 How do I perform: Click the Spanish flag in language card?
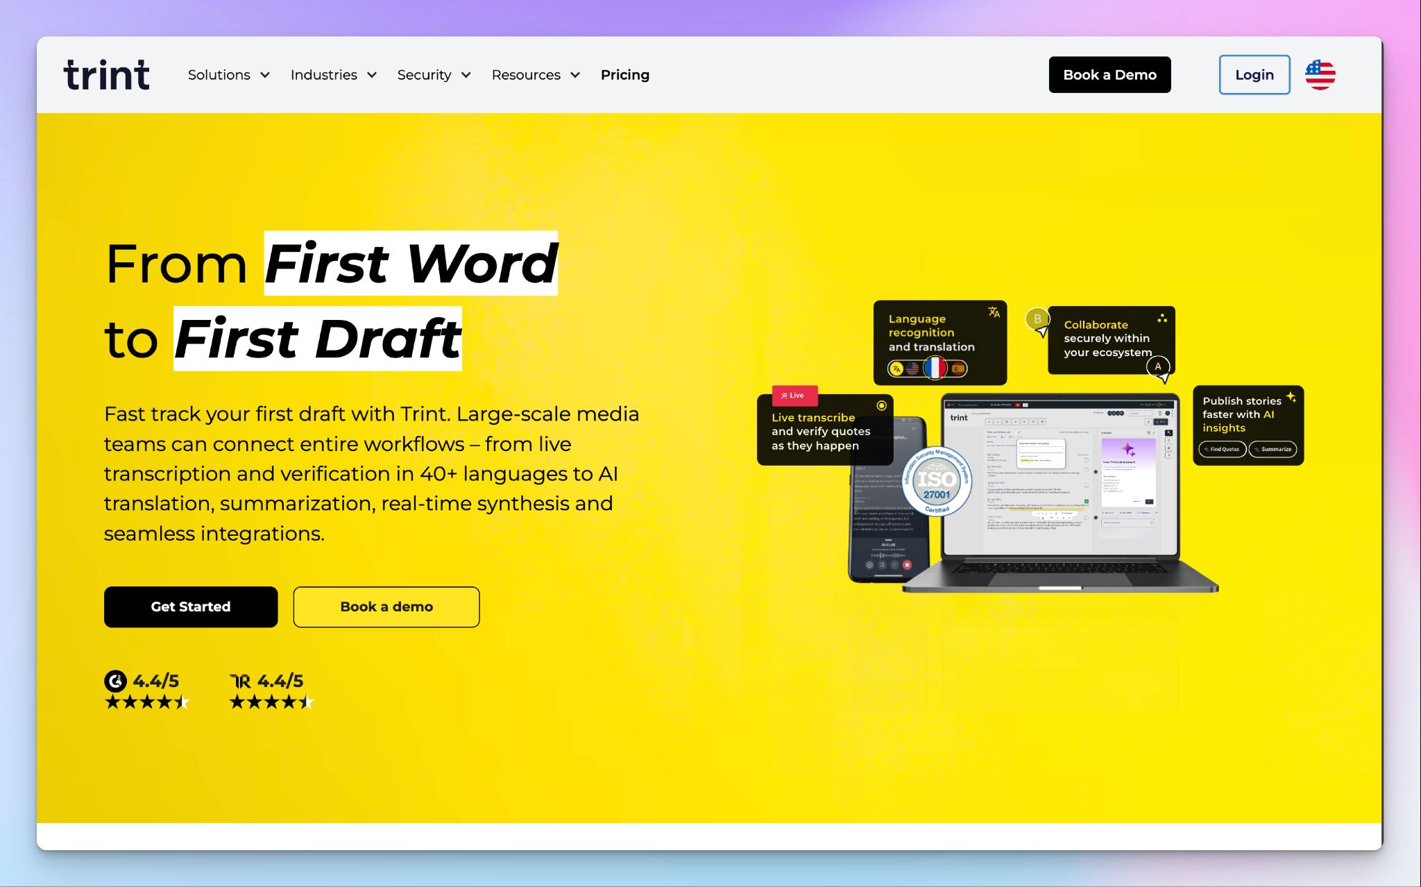click(958, 369)
